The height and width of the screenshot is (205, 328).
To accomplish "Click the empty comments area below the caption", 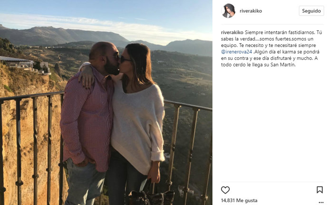I will tap(272, 125).
